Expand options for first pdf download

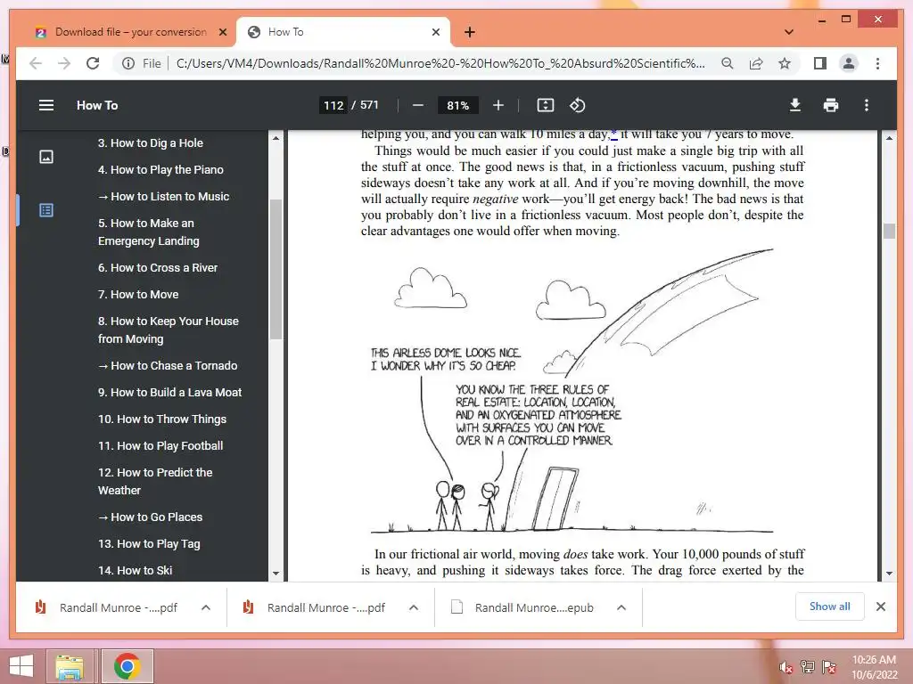coord(206,607)
